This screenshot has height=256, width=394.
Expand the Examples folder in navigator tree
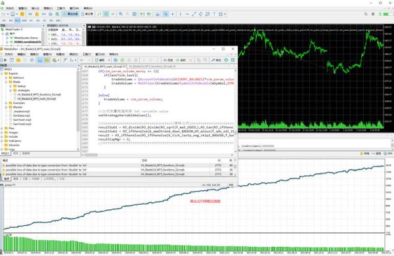tap(6, 103)
